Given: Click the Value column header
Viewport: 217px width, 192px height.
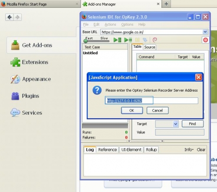Looking at the screenshot, I should (197, 57).
